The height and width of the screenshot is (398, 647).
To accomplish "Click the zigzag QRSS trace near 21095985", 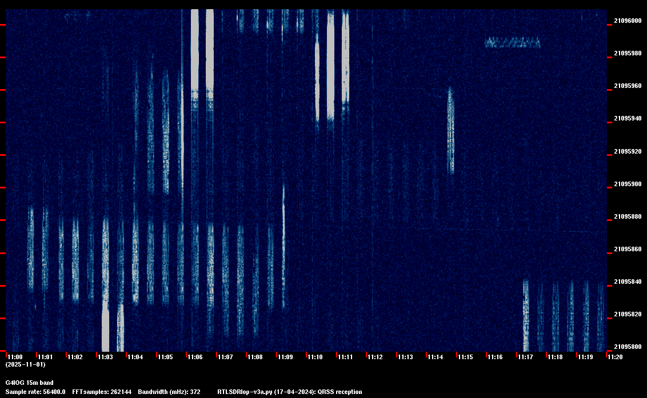I will [x=513, y=42].
